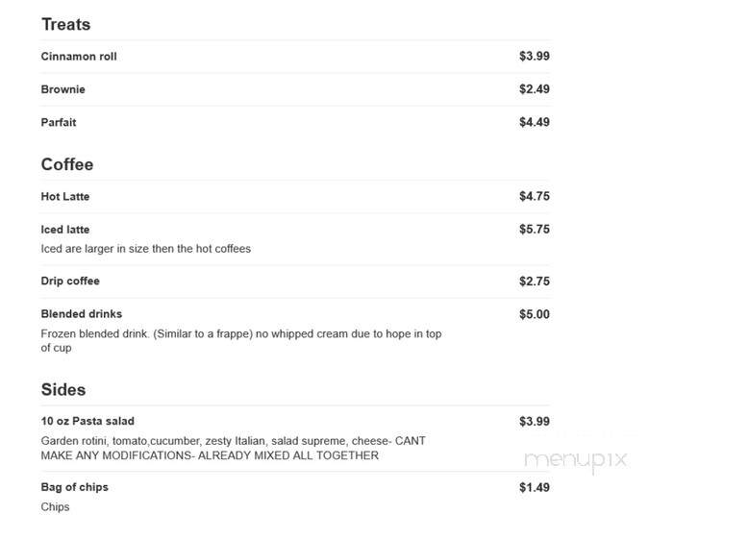Viewport: 748px width, 539px height.
Task: Click the $1.49 chips price
Action: click(535, 487)
